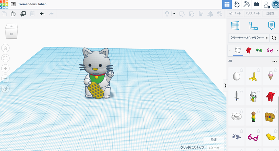Screen dimensions: 279x151
Task: Select the Ruler tool
Action: [x=253, y=25]
